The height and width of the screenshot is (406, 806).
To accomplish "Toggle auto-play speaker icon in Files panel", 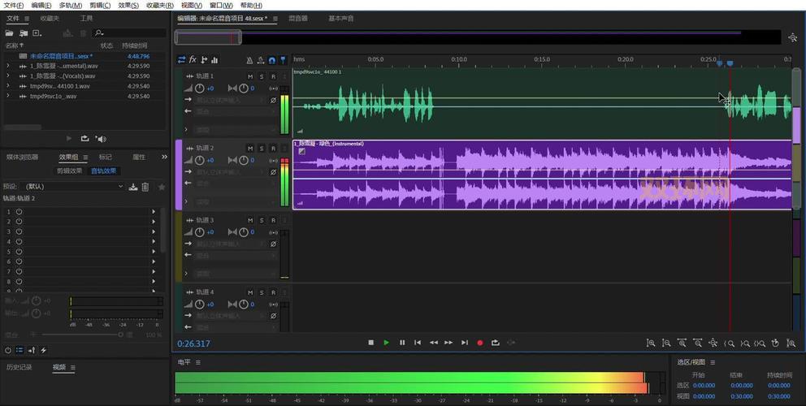I will (102, 139).
